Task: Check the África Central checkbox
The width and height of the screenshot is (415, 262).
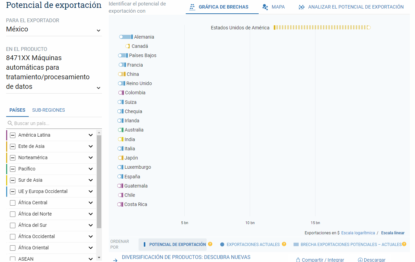Action: click(x=13, y=203)
